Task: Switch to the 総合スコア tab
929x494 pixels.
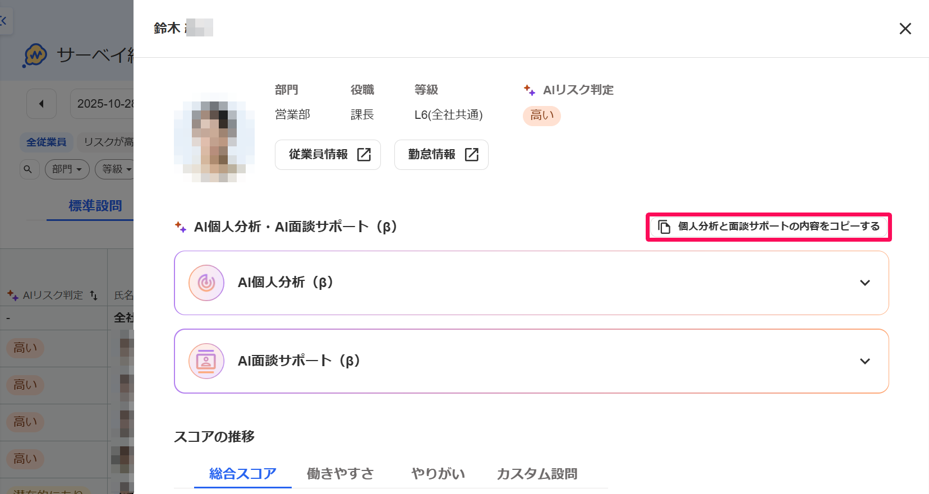Action: pos(243,474)
